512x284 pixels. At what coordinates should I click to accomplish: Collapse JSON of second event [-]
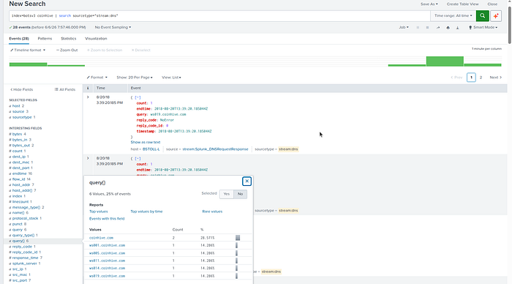[138, 159]
